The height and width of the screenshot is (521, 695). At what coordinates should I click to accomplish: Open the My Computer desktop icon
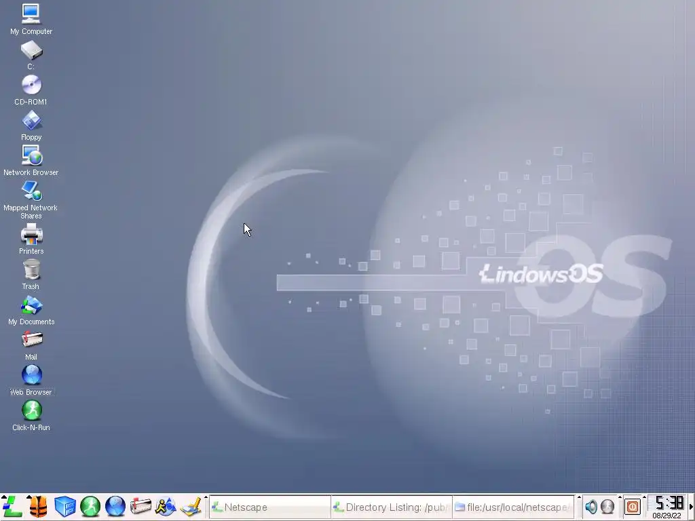tap(31, 20)
